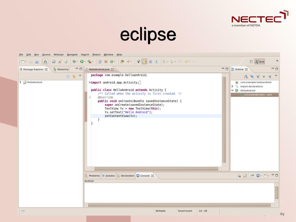Toggle Hide Static Members in Outline
Screen dimensions: 296x222
258,76
